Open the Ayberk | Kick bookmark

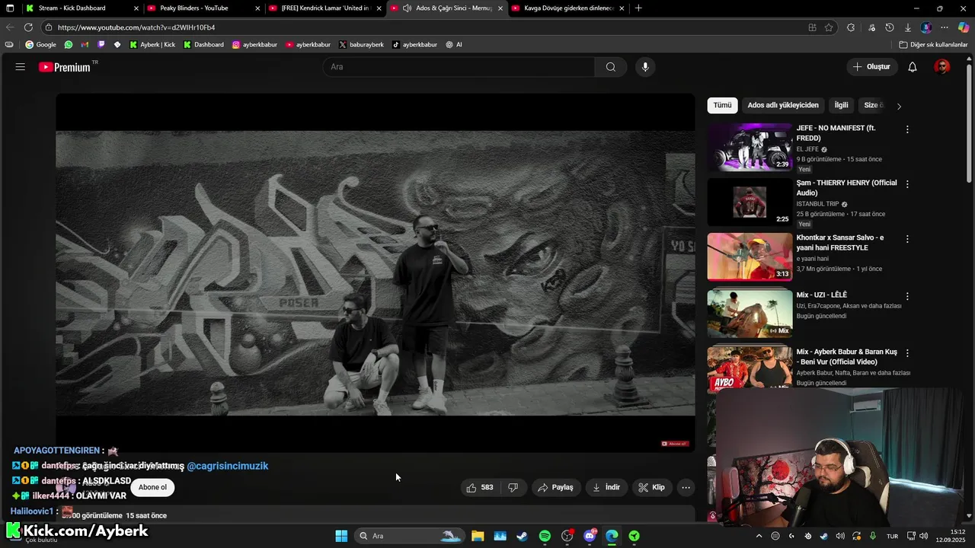pos(152,45)
